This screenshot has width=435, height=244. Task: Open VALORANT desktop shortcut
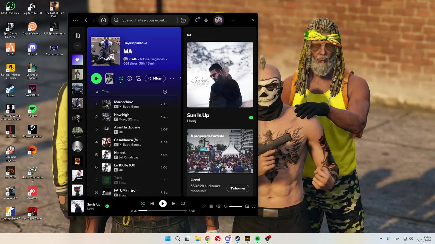pyautogui.click(x=32, y=90)
